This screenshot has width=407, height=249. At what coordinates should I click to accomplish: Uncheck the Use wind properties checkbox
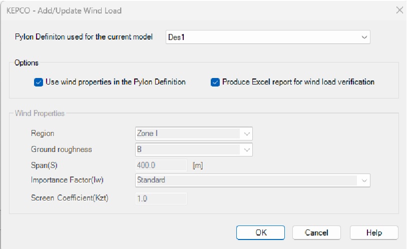39,82
